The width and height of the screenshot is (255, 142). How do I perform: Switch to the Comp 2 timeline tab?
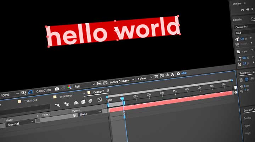[x=98, y=92]
